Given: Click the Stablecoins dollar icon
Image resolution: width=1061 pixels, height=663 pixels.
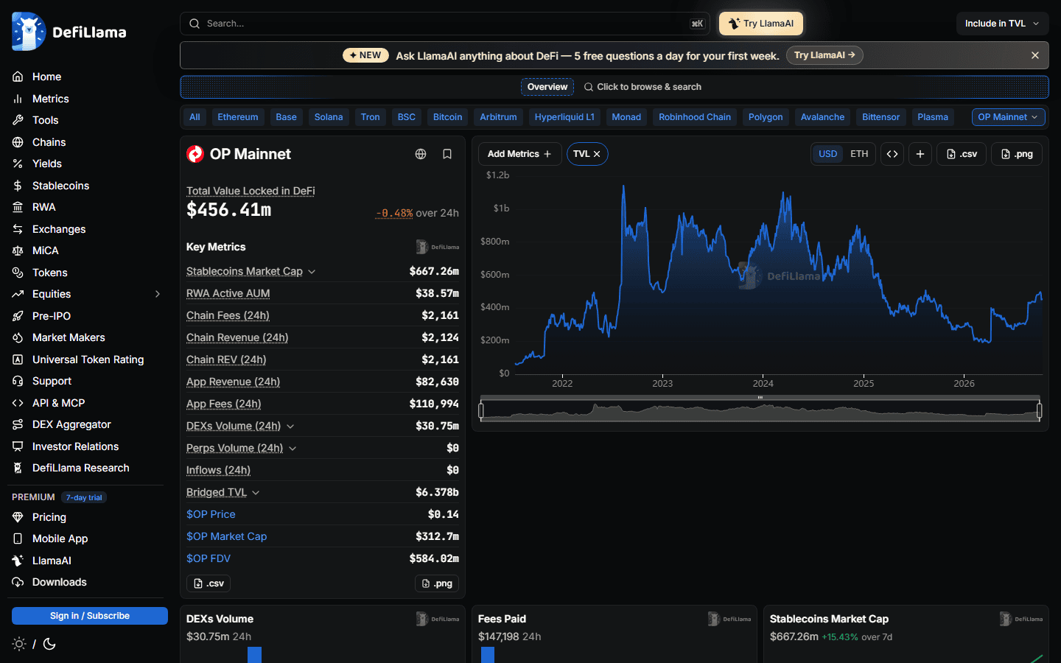Looking at the screenshot, I should point(18,186).
